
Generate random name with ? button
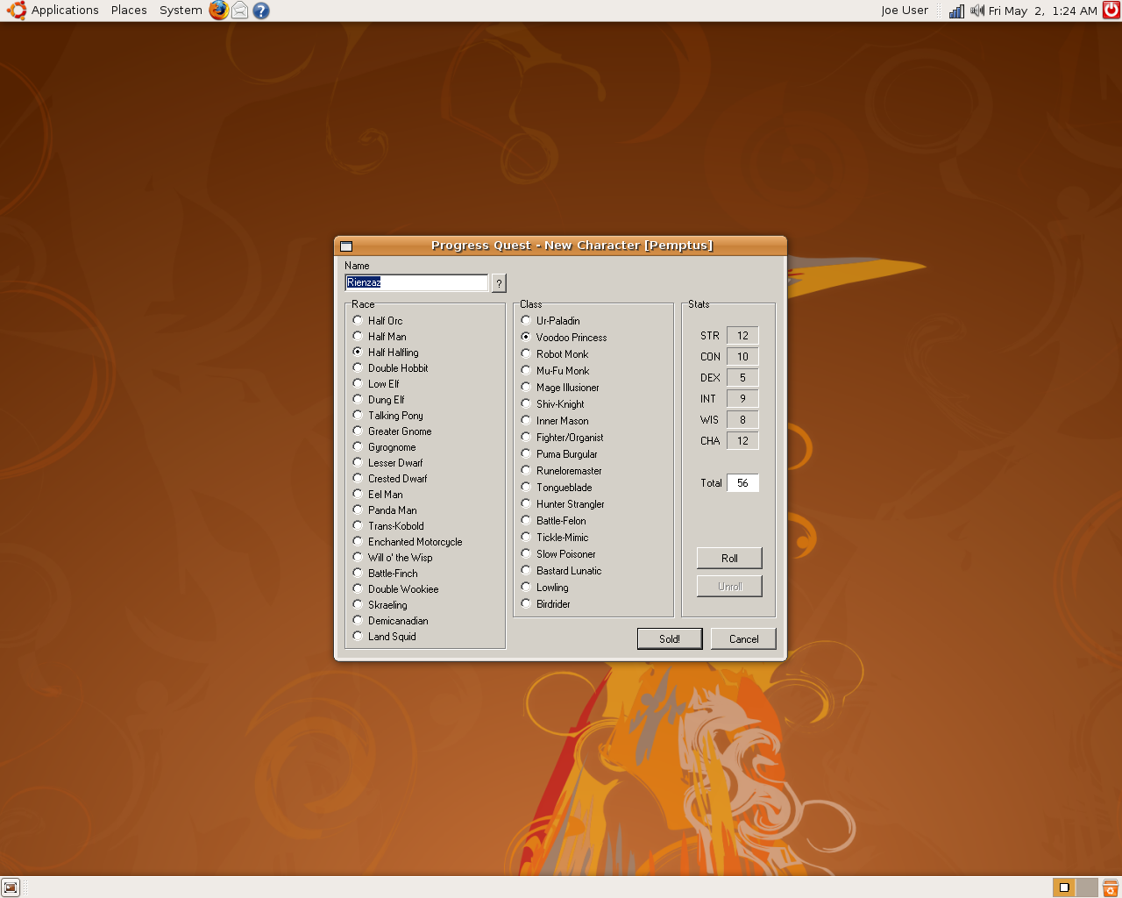pyautogui.click(x=499, y=283)
